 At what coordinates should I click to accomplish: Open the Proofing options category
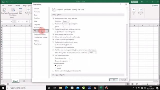[x=37, y=18]
